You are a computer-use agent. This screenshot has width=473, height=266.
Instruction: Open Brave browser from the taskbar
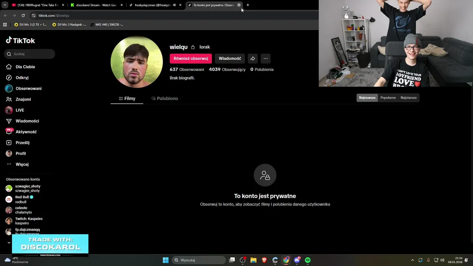pos(264,260)
